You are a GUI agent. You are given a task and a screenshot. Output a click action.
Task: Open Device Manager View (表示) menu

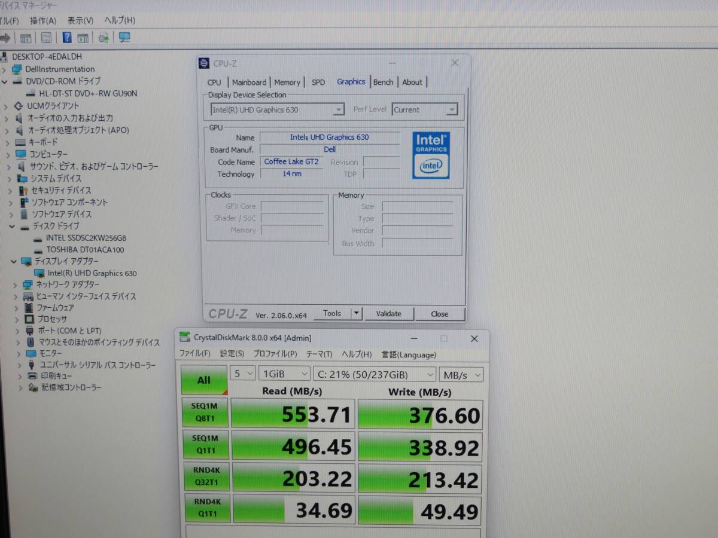click(80, 20)
